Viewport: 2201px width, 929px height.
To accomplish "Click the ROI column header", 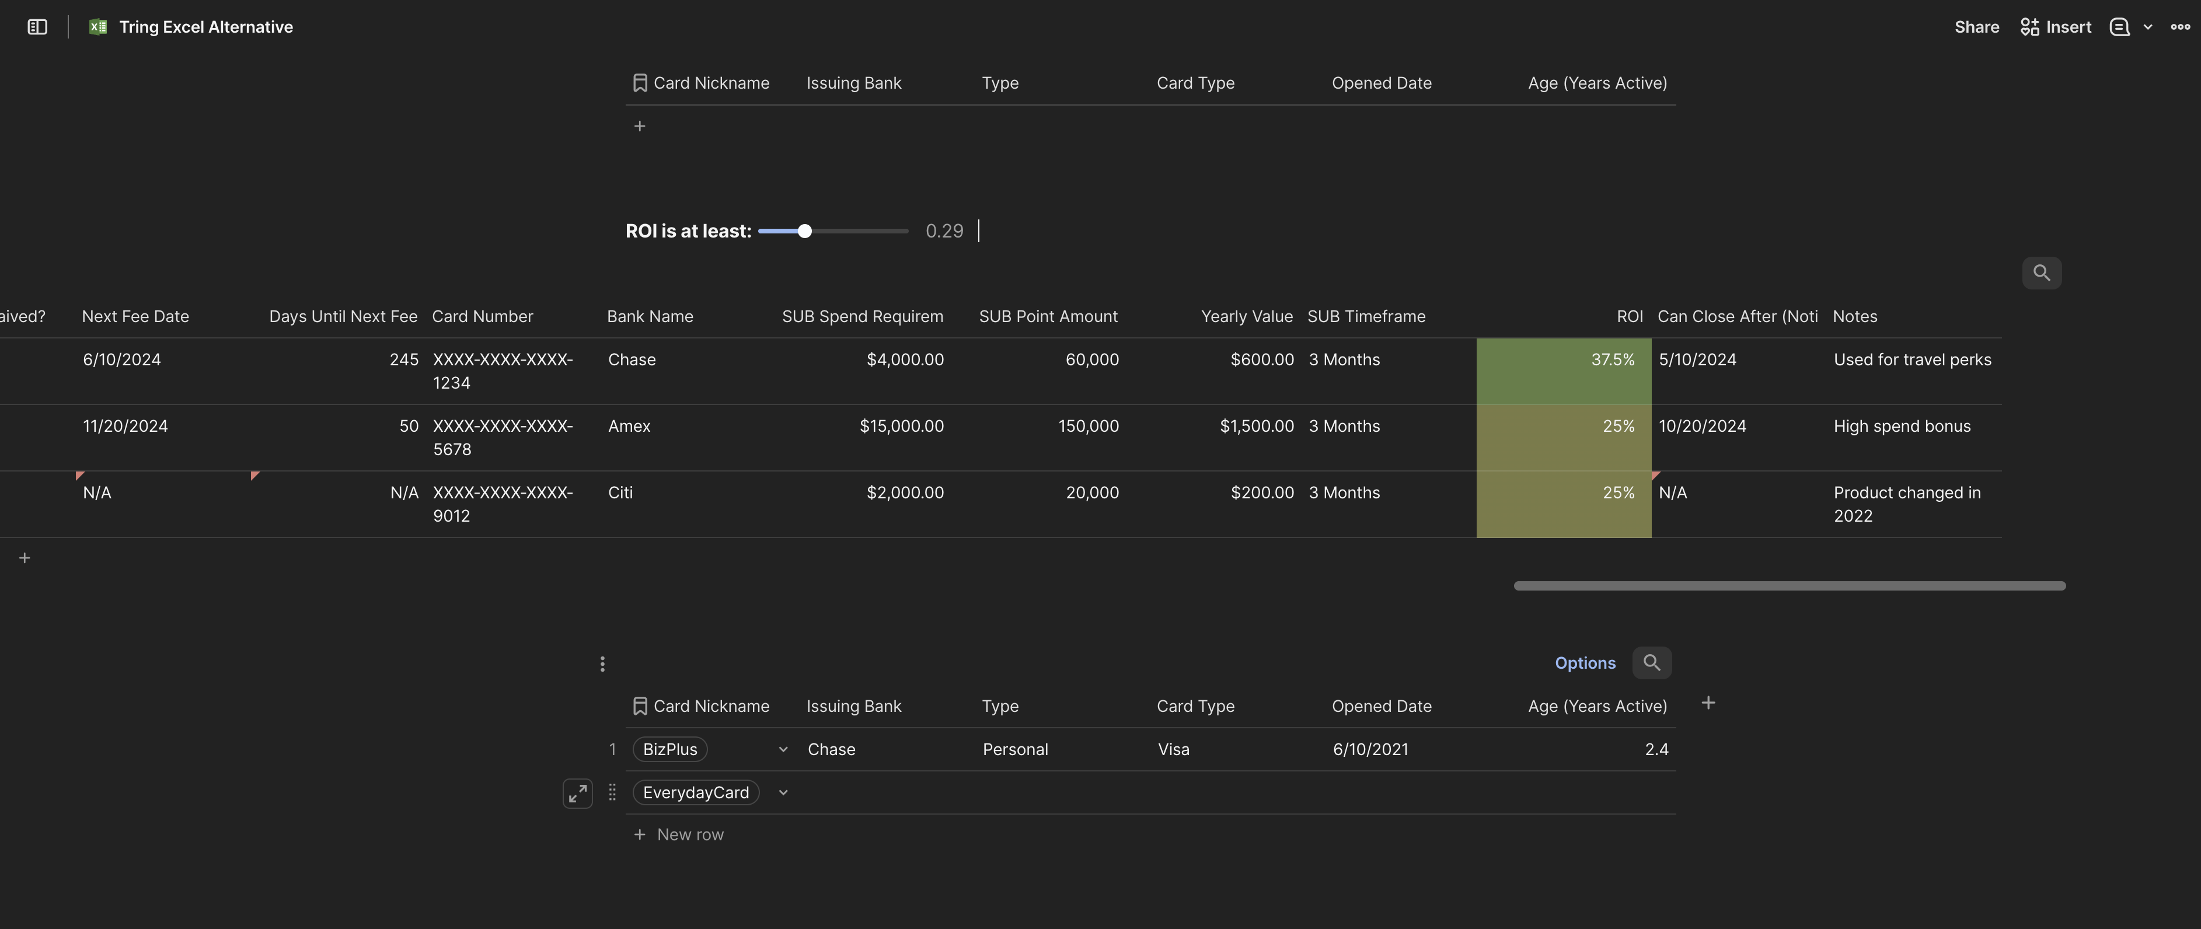I will [x=1628, y=317].
